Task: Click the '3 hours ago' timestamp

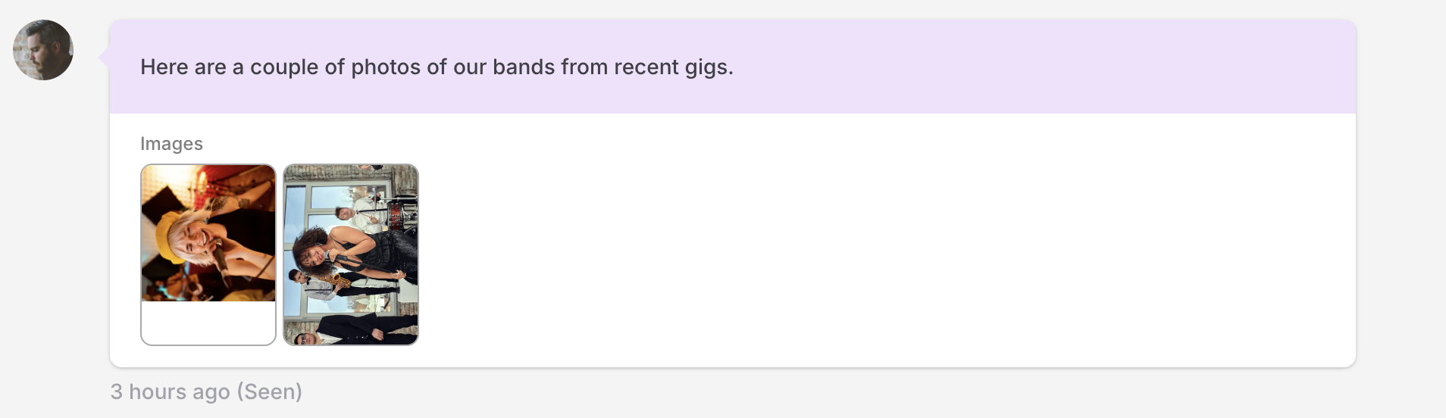Action: coord(170,391)
